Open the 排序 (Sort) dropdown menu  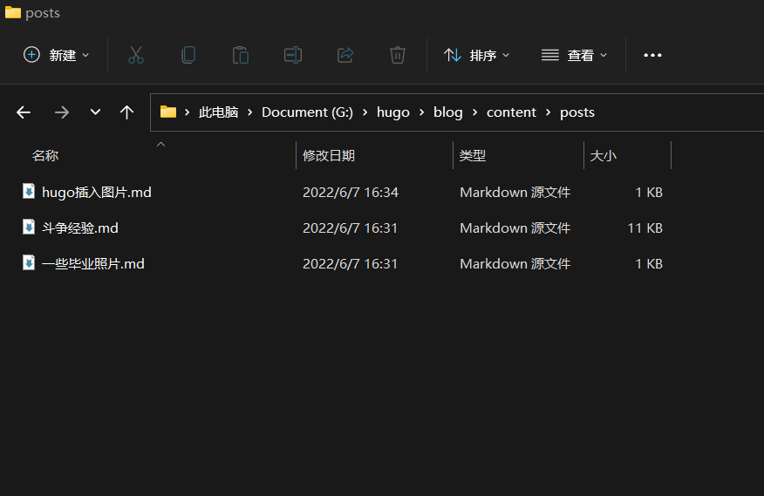pyautogui.click(x=477, y=55)
